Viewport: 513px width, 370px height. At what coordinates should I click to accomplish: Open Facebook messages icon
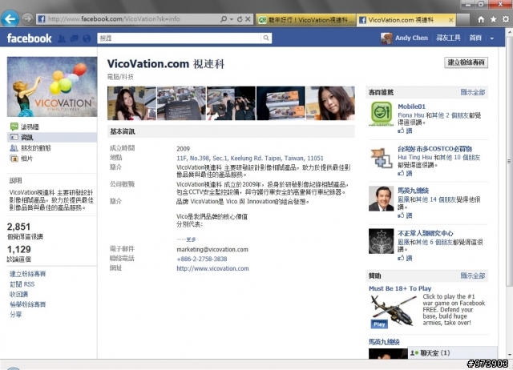coord(75,38)
